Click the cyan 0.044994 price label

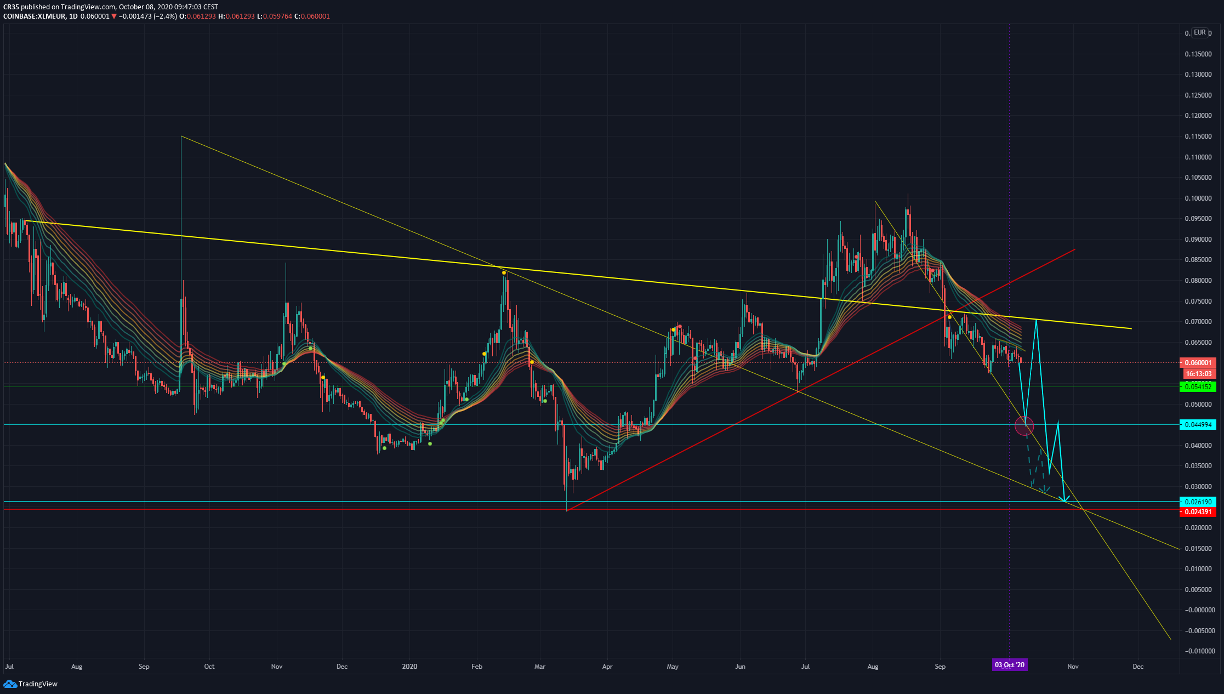[1198, 424]
